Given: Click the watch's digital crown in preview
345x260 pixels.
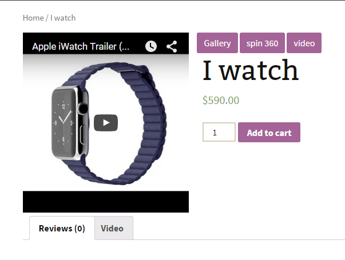Looking at the screenshot, I should [83, 109].
